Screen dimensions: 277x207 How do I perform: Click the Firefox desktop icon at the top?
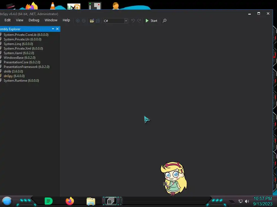pyautogui.click(x=32, y=6)
